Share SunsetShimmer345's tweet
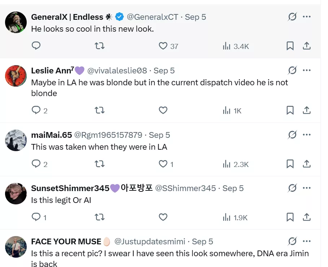Screen dimensions: 328x267 [x=307, y=217]
